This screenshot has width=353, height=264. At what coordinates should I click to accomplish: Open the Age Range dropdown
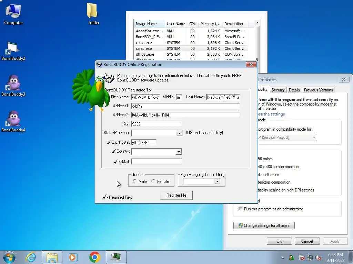coord(217,181)
